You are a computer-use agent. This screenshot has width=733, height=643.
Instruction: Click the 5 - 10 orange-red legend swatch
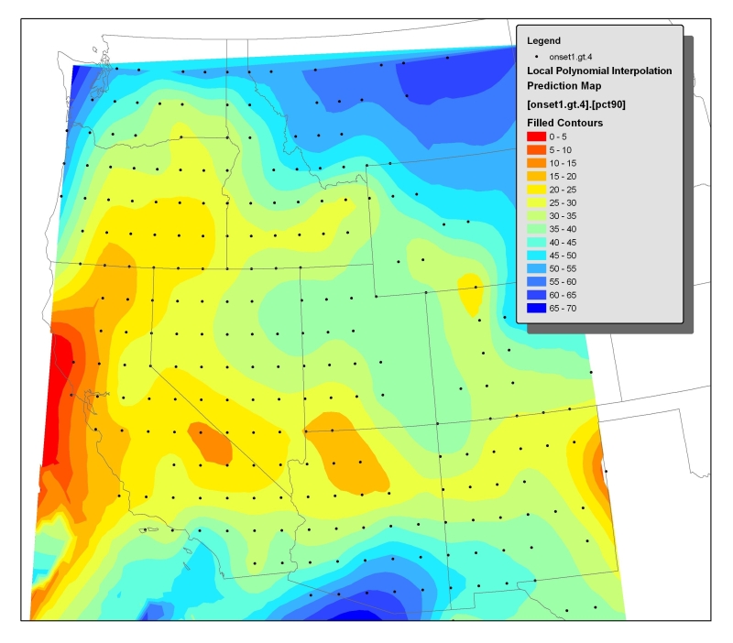[x=536, y=150]
